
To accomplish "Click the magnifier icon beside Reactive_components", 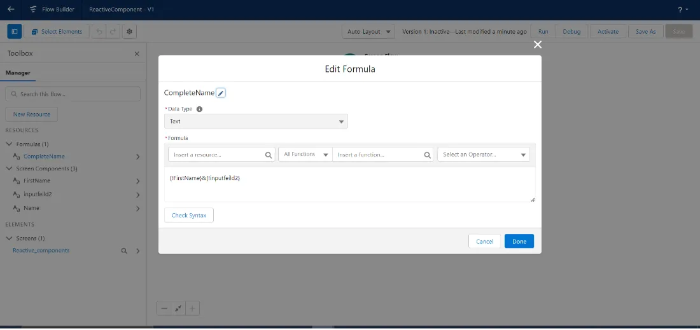I will (125, 251).
